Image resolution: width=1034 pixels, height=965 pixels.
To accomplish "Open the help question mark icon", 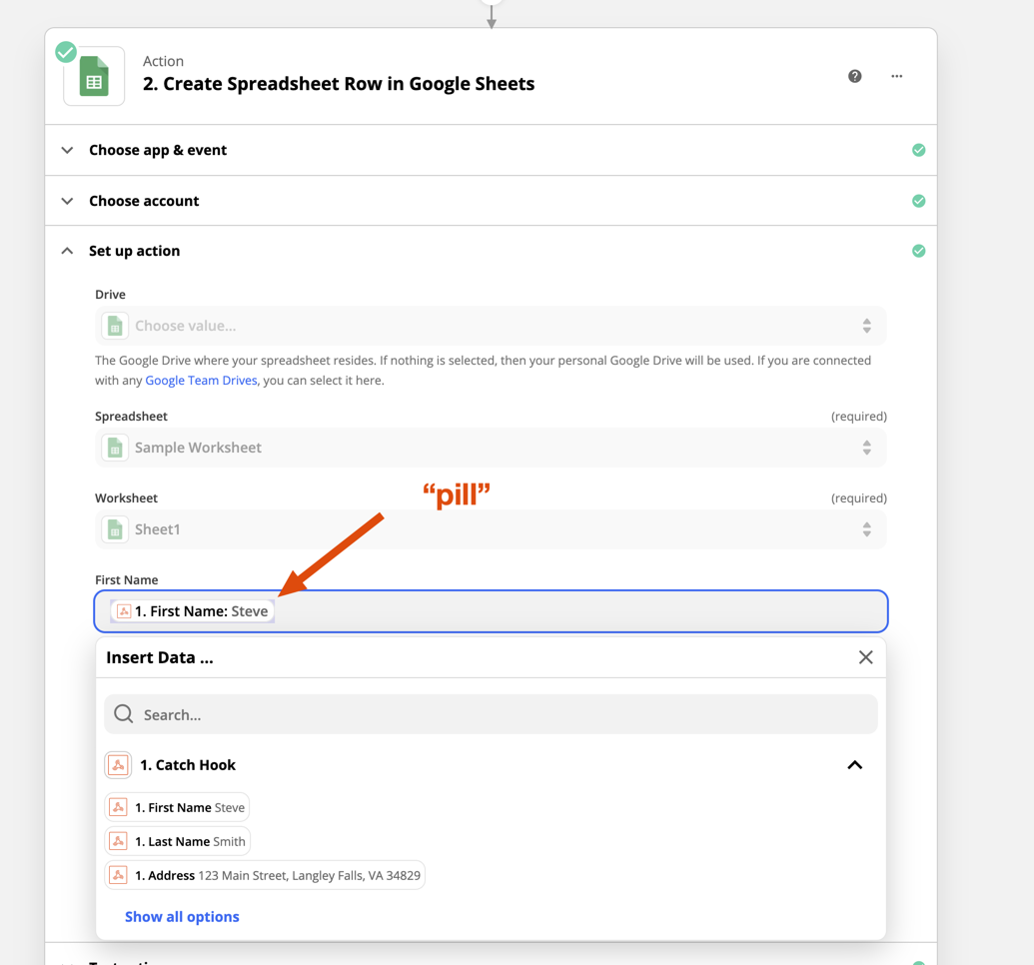I will click(854, 76).
